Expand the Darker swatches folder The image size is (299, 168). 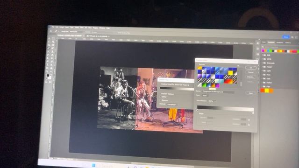coord(262,83)
